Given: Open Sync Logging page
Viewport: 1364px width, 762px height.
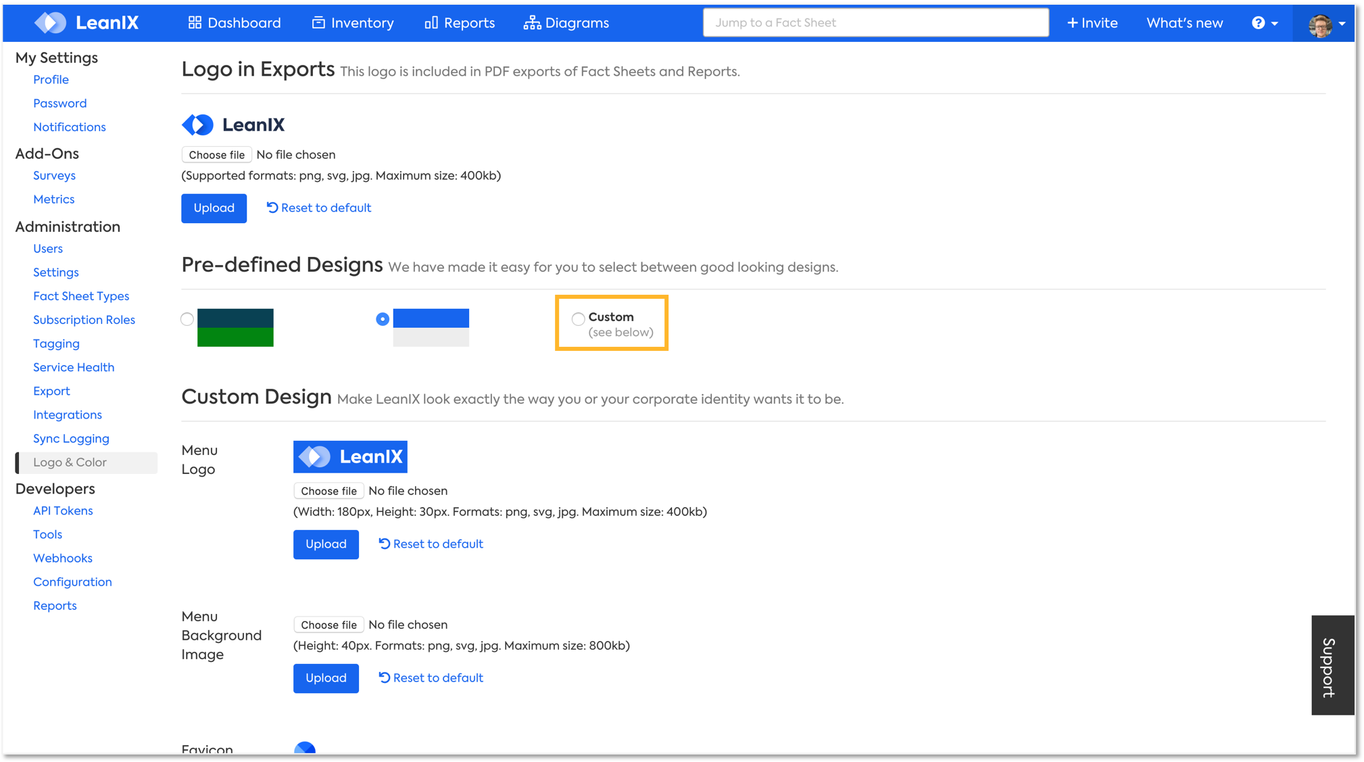Looking at the screenshot, I should click(71, 438).
